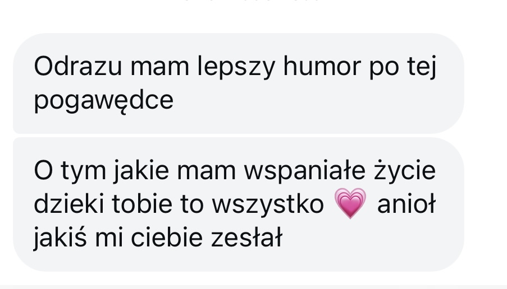This screenshot has height=289, width=507.
Task: Click the word "jakie" in second bubble
Action: pyautogui.click(x=141, y=171)
